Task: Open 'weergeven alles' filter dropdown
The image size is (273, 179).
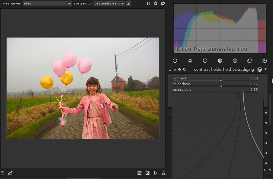Action: [x=47, y=4]
